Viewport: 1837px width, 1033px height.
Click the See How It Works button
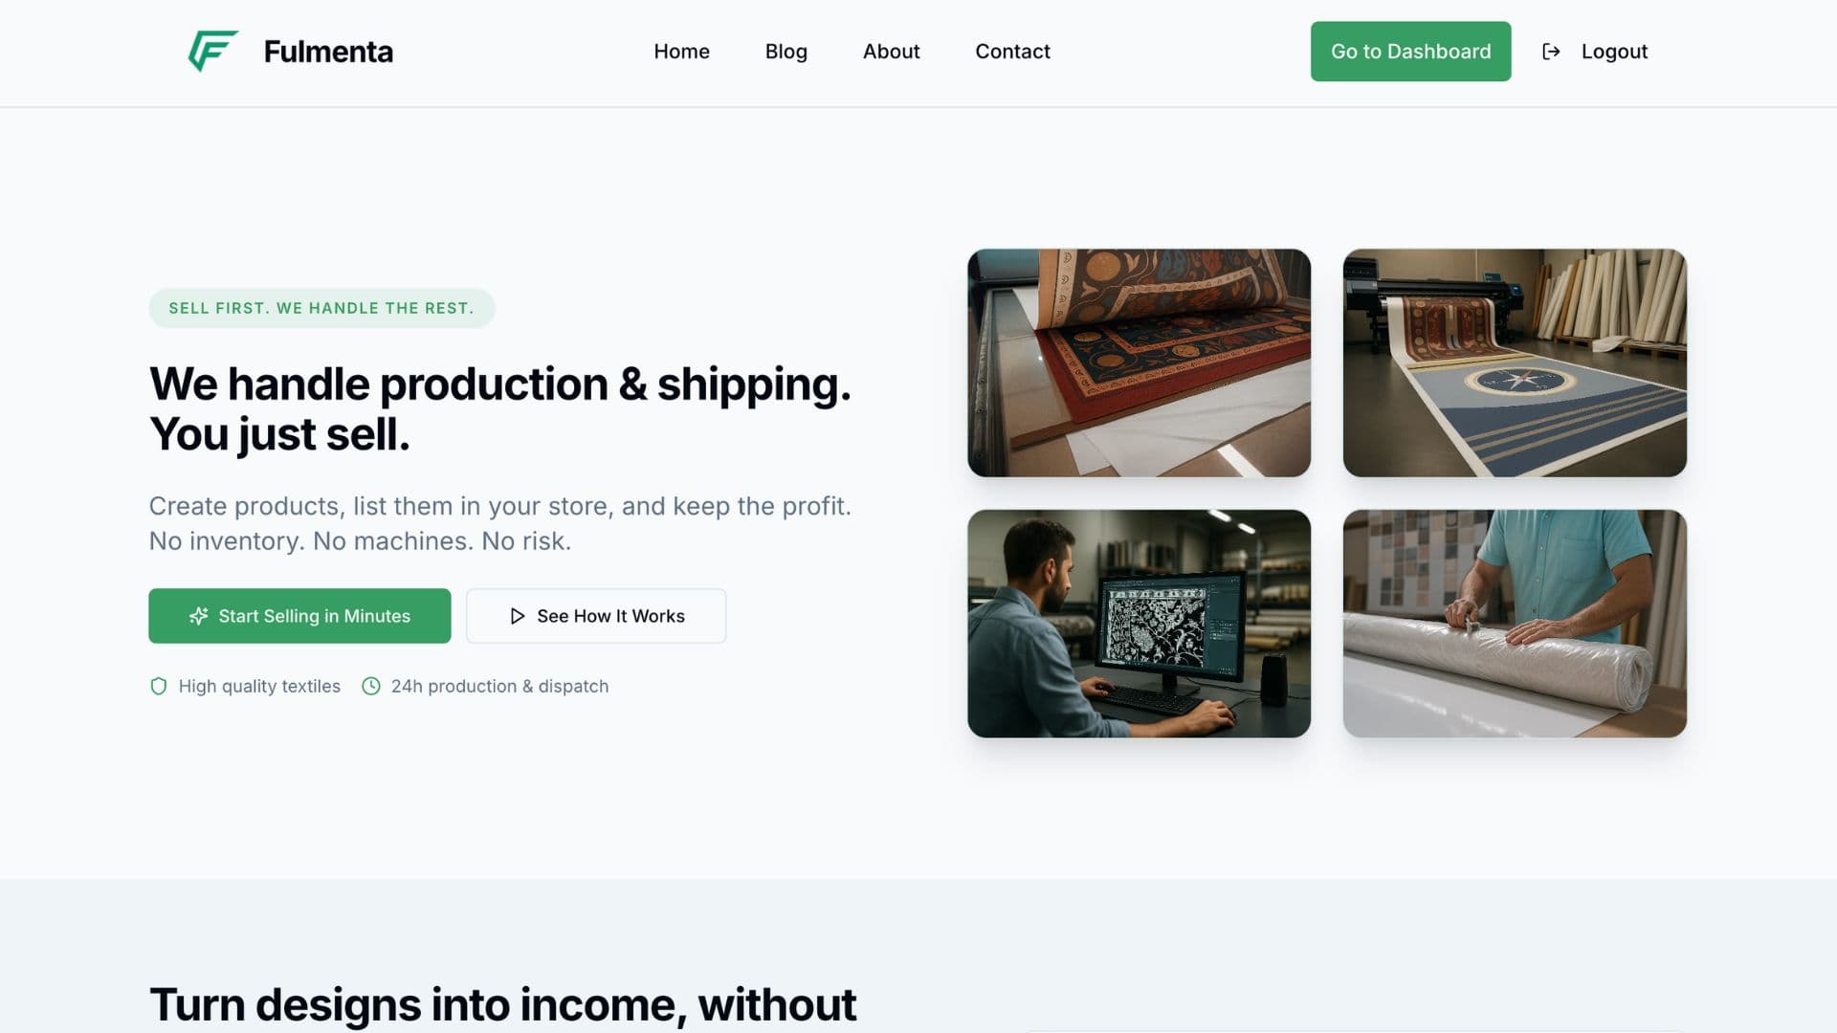pyautogui.click(x=596, y=616)
